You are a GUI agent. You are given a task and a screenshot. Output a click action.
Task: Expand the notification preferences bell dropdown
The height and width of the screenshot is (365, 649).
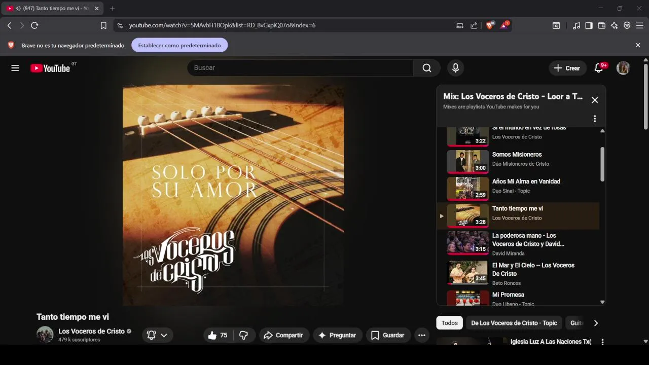coord(157,335)
